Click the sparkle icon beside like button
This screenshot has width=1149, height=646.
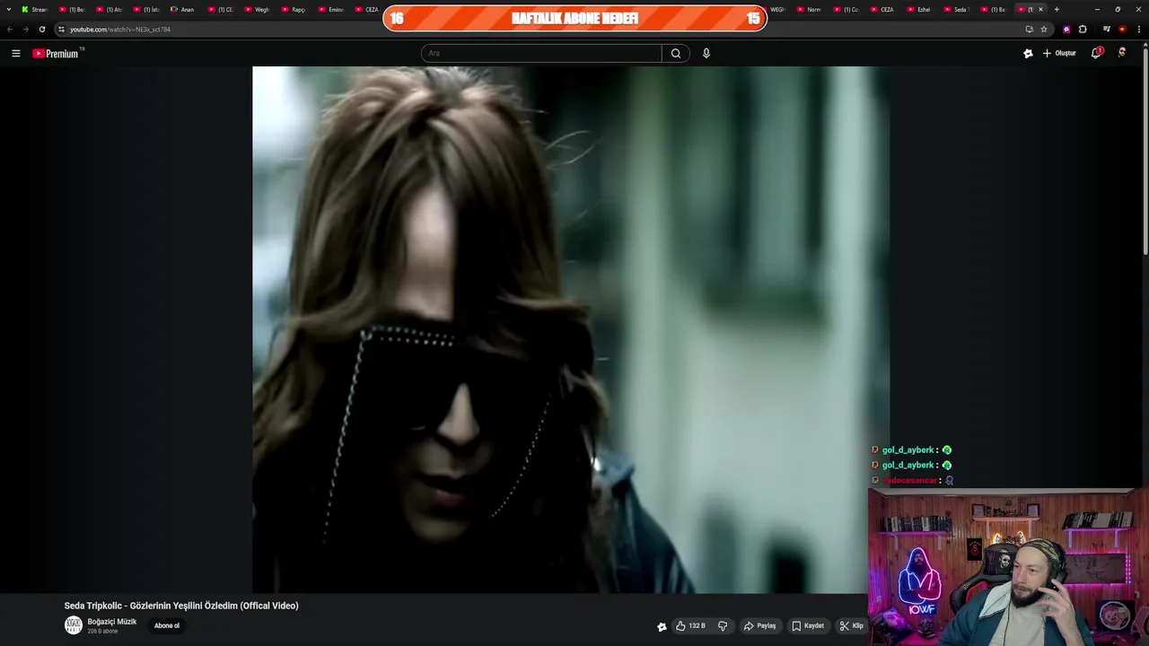click(x=662, y=626)
